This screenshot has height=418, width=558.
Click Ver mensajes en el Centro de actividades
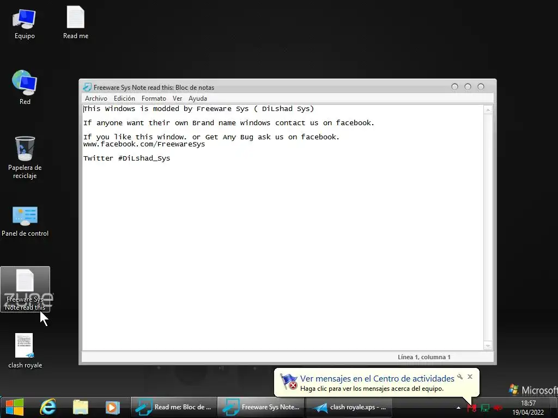coord(377,379)
